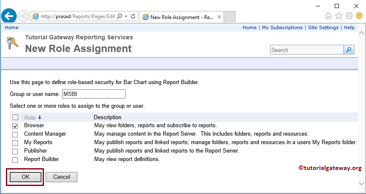Viewport: 366px width, 194px height.
Task: Open address bar search dropdown arrow
Action: pos(126,16)
